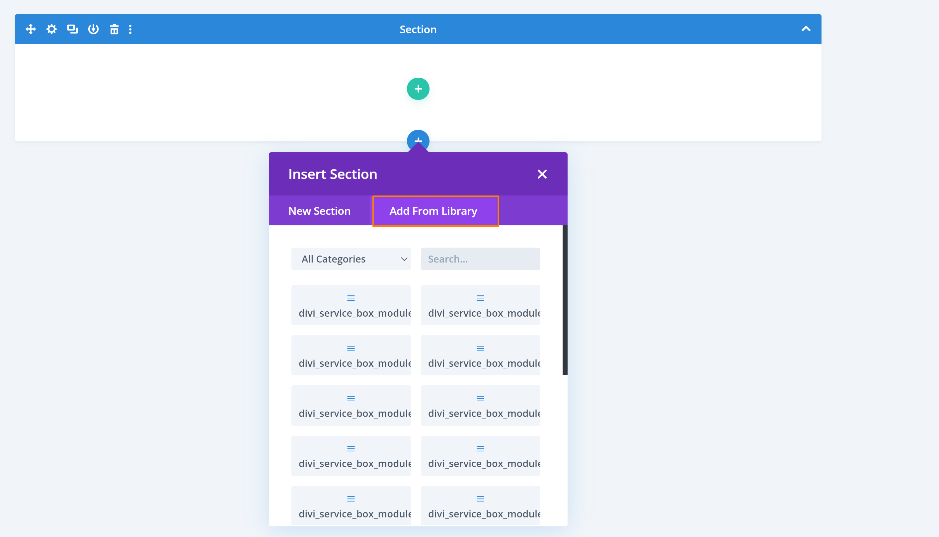Open the All Categories dropdown

coord(351,259)
